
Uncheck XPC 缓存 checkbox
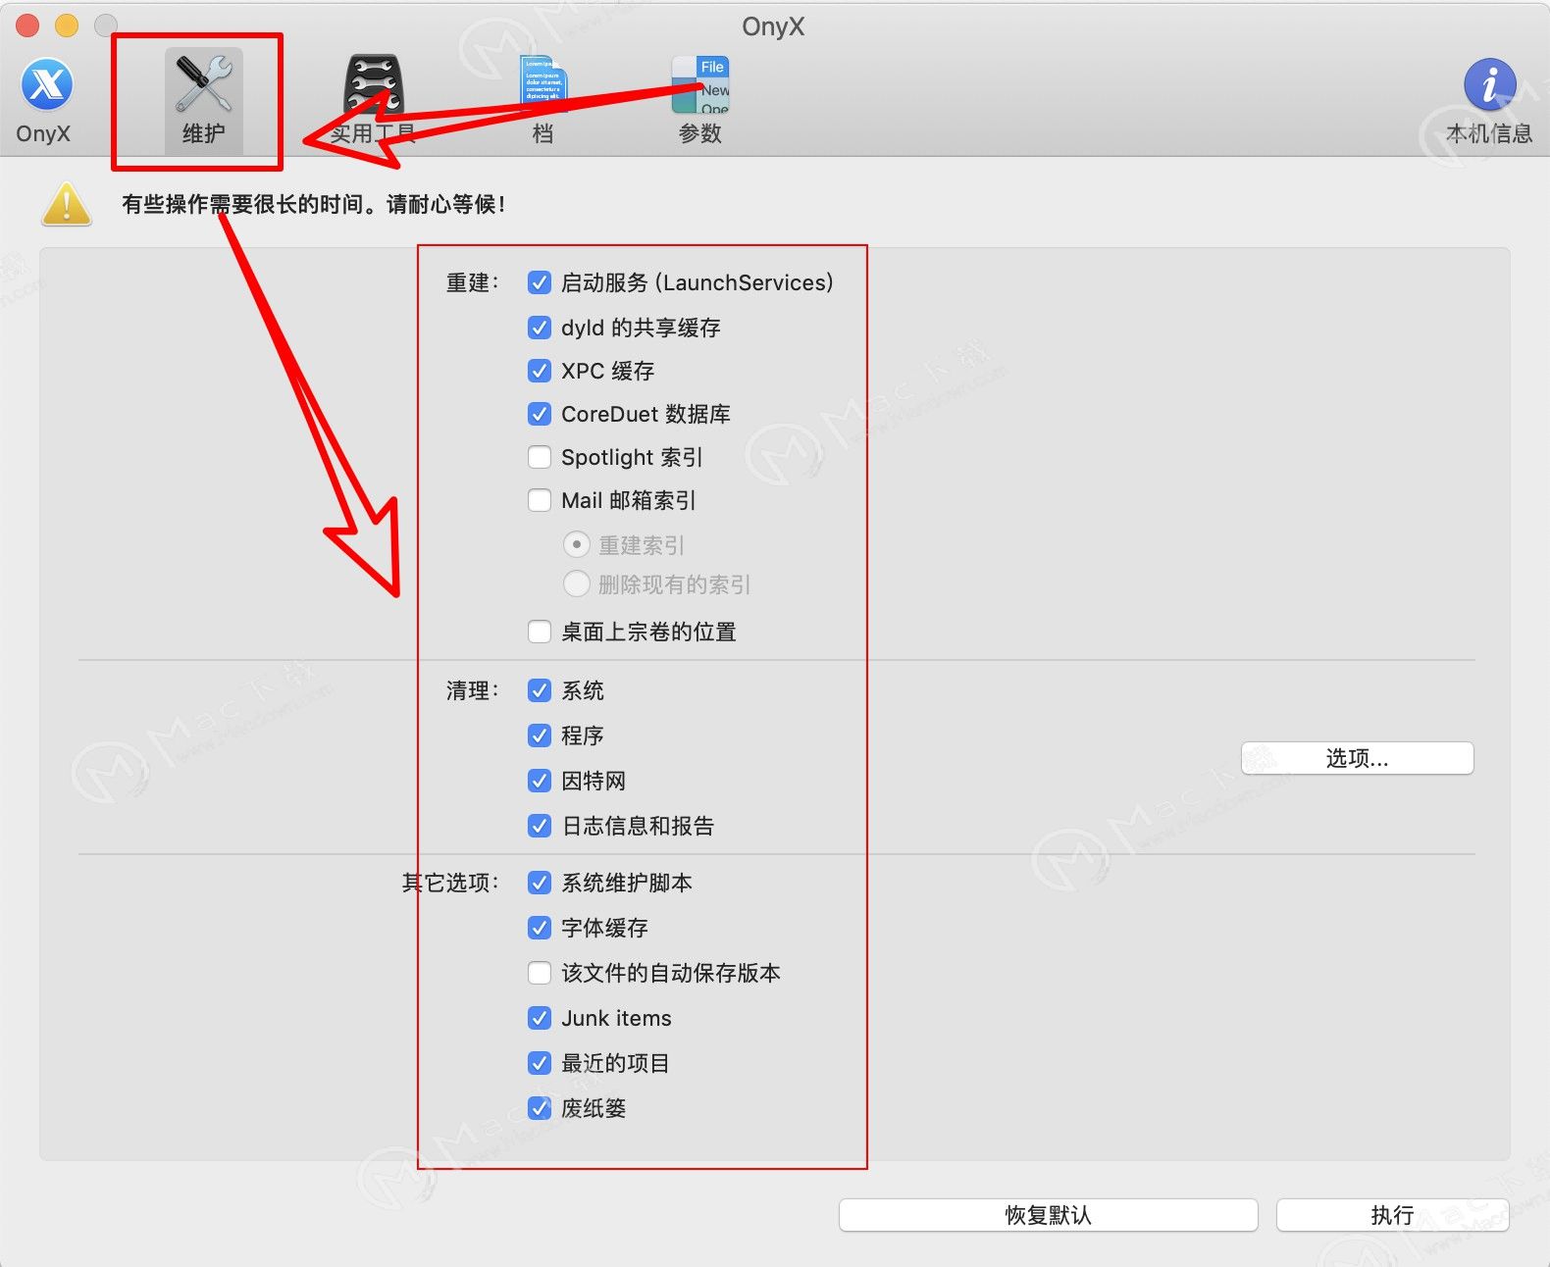tap(540, 371)
